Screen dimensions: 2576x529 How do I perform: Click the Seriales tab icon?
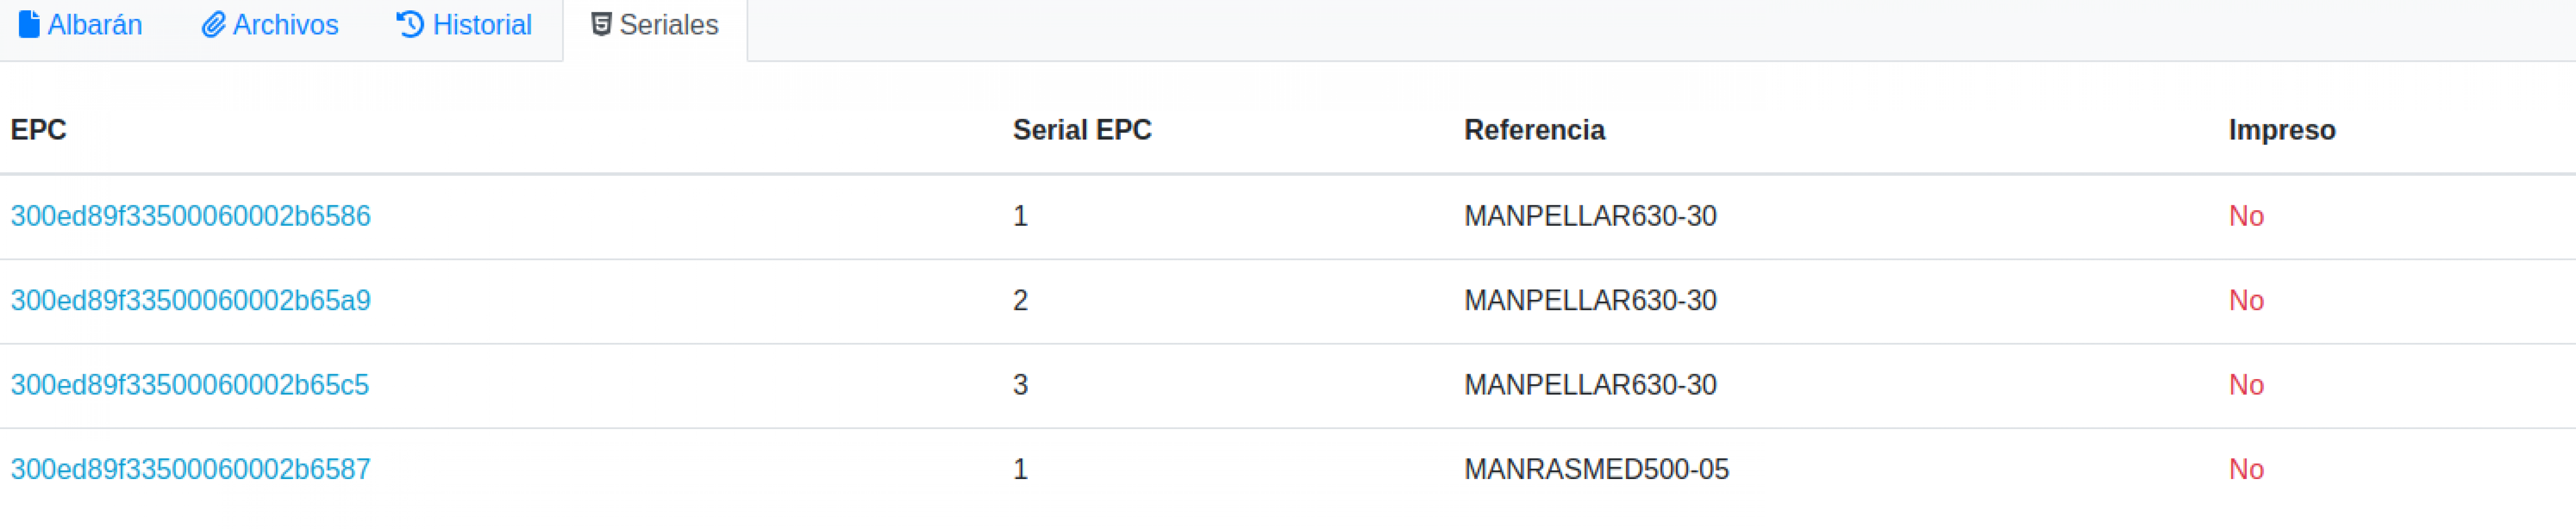601,24
